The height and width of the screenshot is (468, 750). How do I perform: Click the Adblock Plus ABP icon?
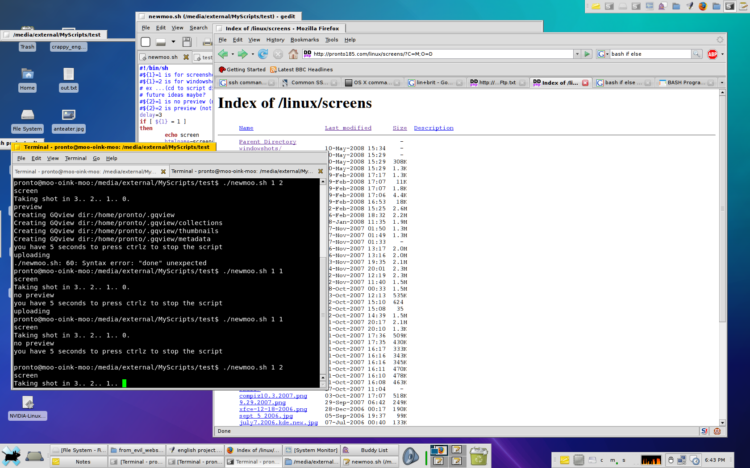coord(712,54)
